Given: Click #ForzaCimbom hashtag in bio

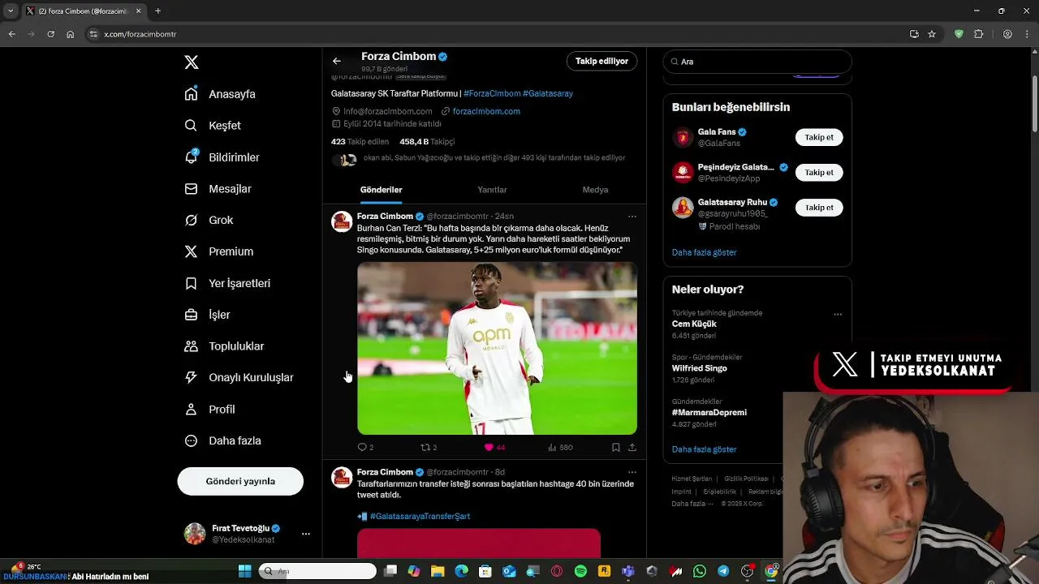Looking at the screenshot, I should [x=492, y=93].
